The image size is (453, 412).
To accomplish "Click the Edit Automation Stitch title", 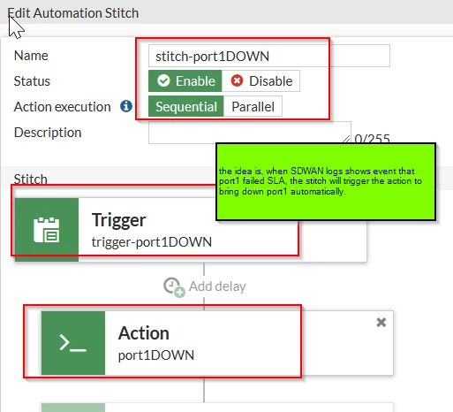I will (x=73, y=13).
